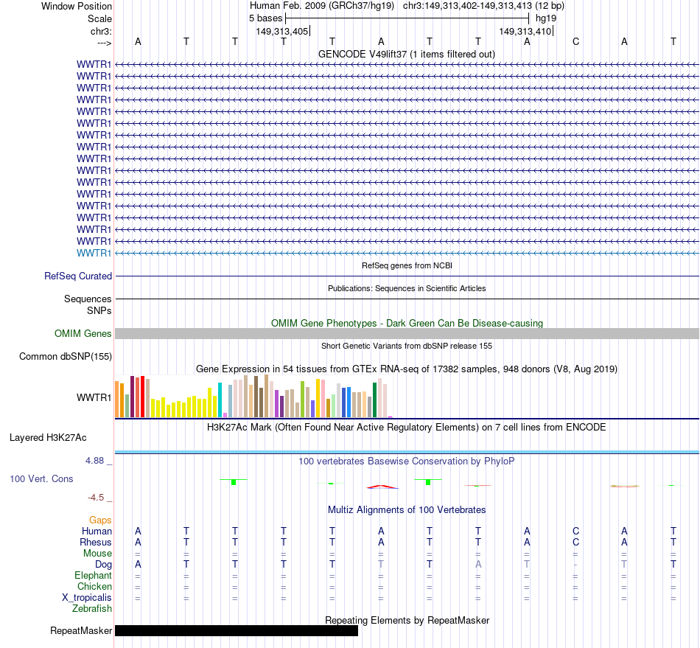
Task: Click the 'Human Feb. 2009 (GRCh37/hg19)' title
Action: [321, 6]
